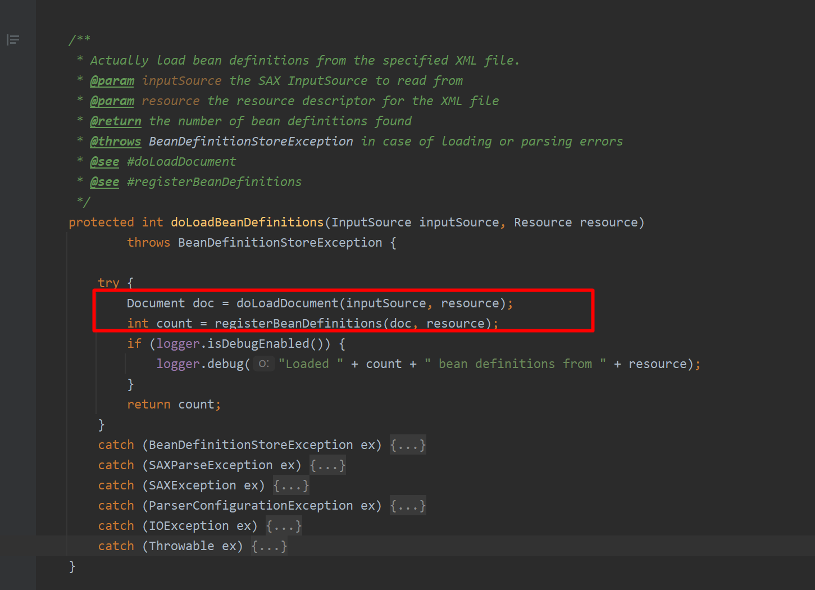Expand folded block after ParserConfigurationException catch

click(408, 506)
